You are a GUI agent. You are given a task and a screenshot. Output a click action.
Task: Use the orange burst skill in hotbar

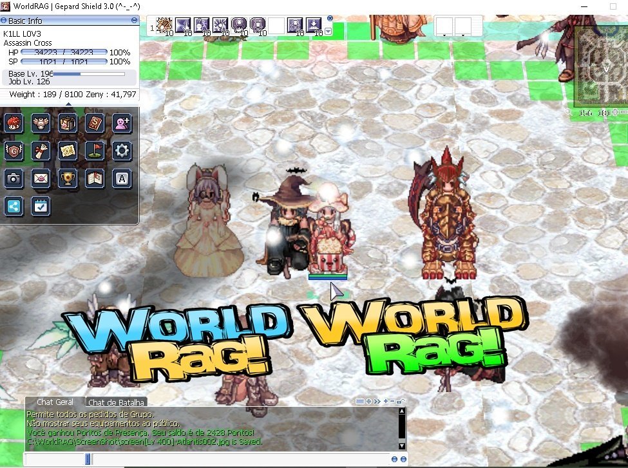164,25
